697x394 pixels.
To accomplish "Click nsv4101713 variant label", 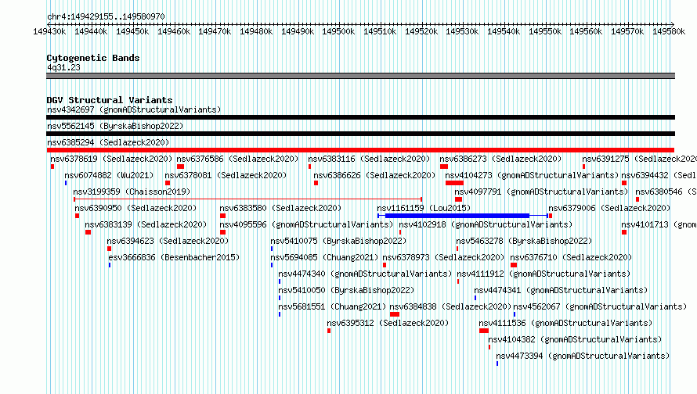I will [x=659, y=224].
